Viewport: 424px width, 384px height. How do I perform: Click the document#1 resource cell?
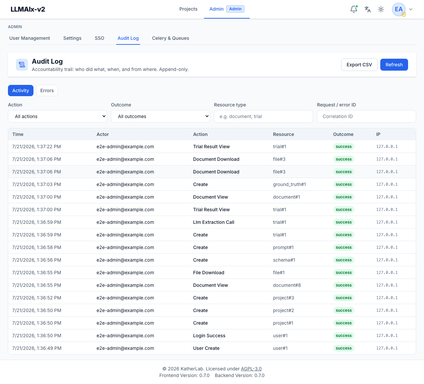(287, 197)
